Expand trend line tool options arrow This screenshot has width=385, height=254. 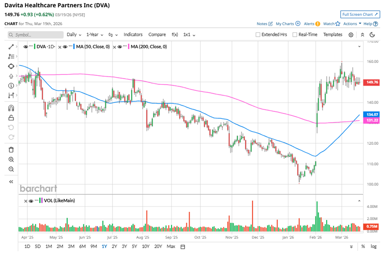17,46
